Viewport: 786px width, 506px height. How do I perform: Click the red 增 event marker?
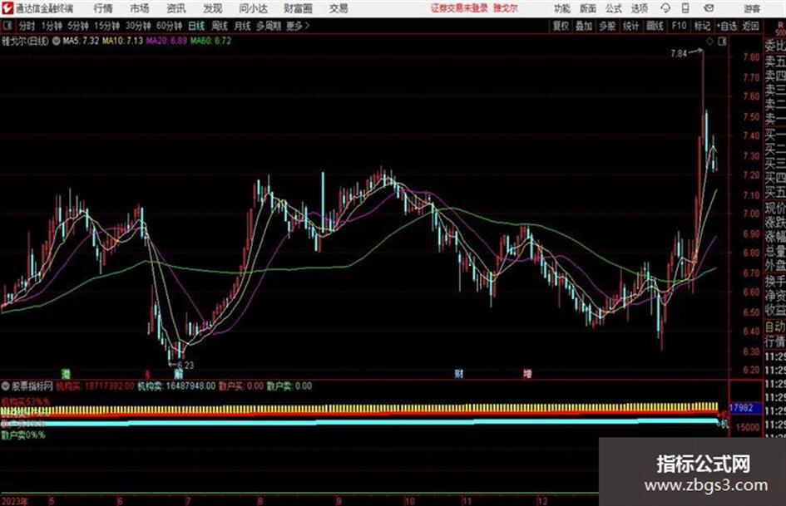click(527, 374)
